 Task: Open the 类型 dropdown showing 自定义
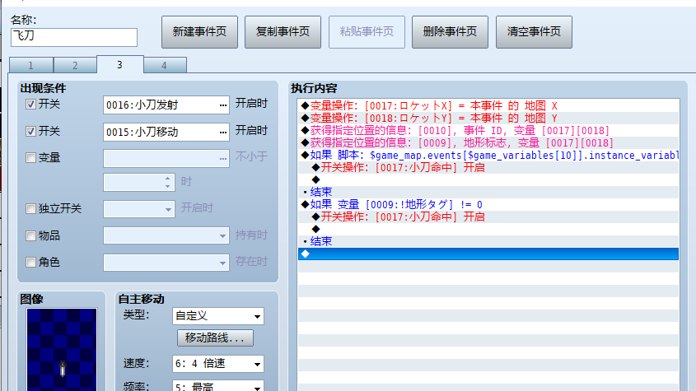point(218,316)
